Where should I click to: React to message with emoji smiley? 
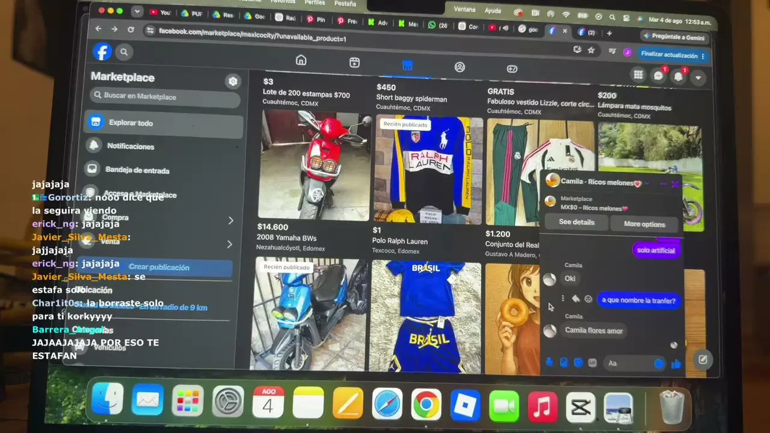[x=588, y=299]
